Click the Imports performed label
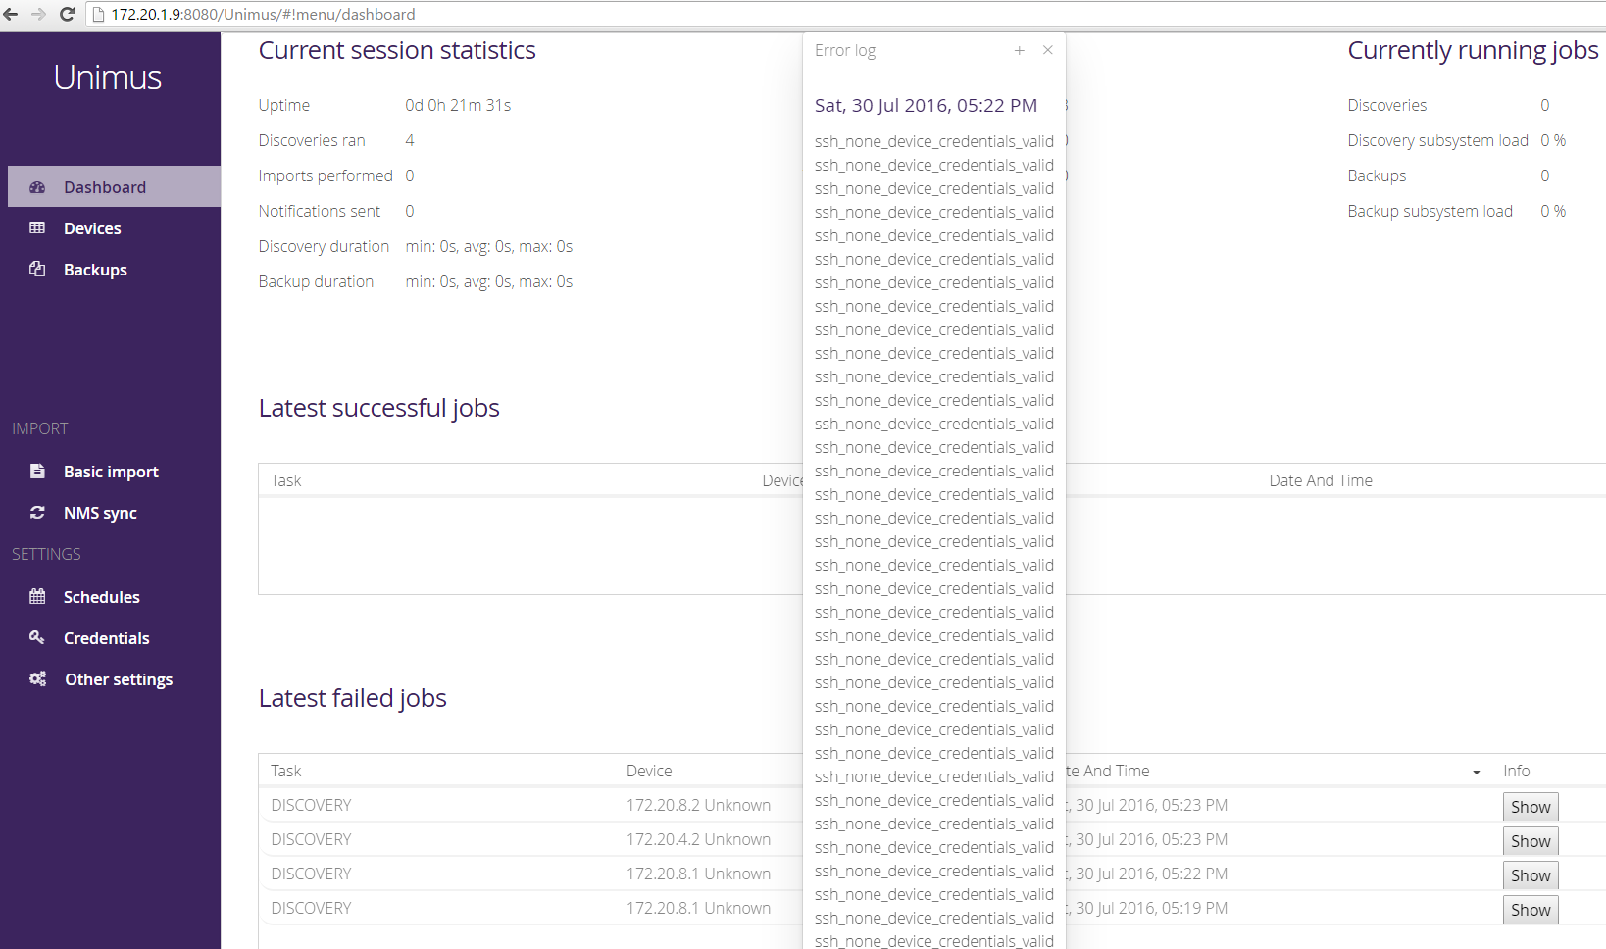 click(x=326, y=175)
